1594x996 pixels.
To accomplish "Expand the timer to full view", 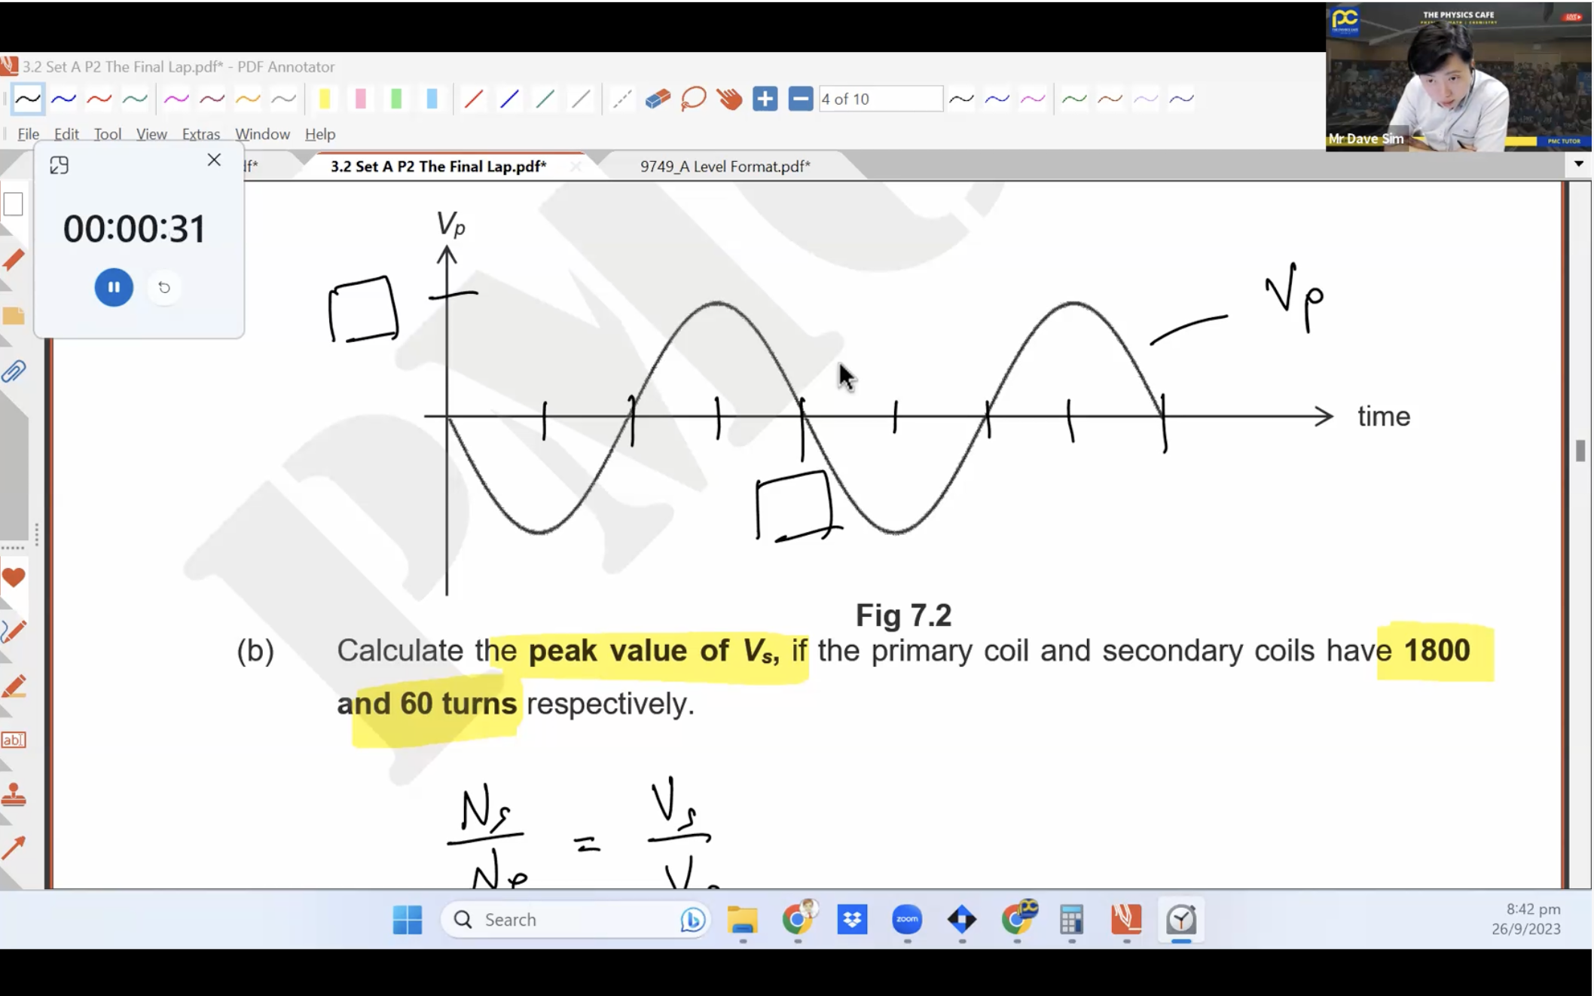I will 59,165.
